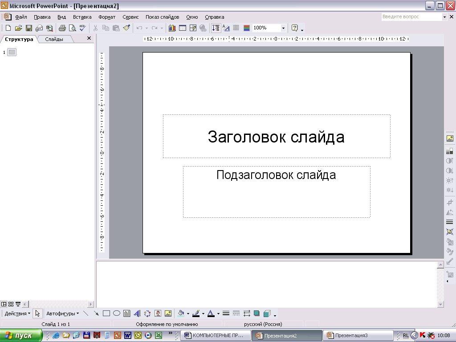
Task: Toggle the Show Grid button
Action: click(236, 28)
